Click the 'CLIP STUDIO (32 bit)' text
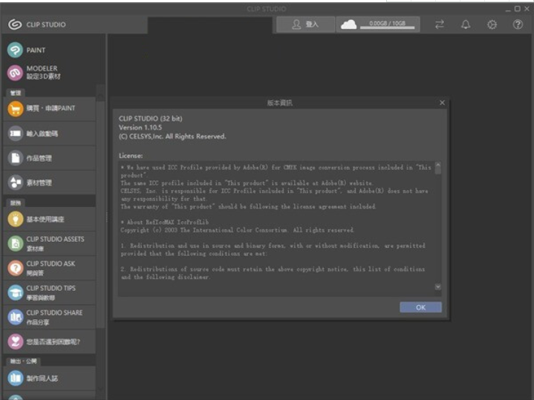Screen dimensions: 534x400 (x=151, y=119)
